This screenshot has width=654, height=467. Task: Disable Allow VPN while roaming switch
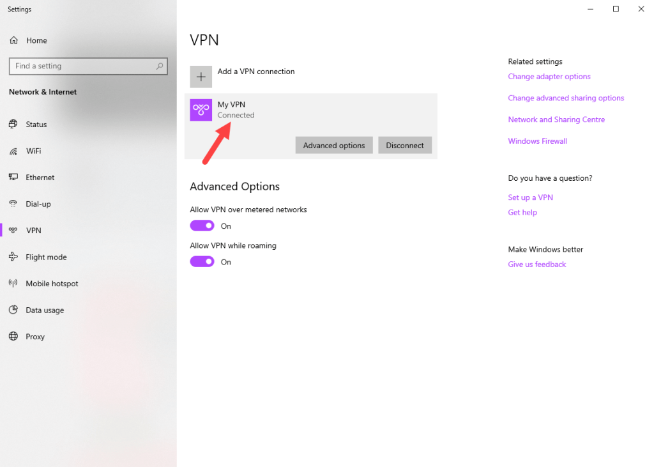(x=202, y=262)
